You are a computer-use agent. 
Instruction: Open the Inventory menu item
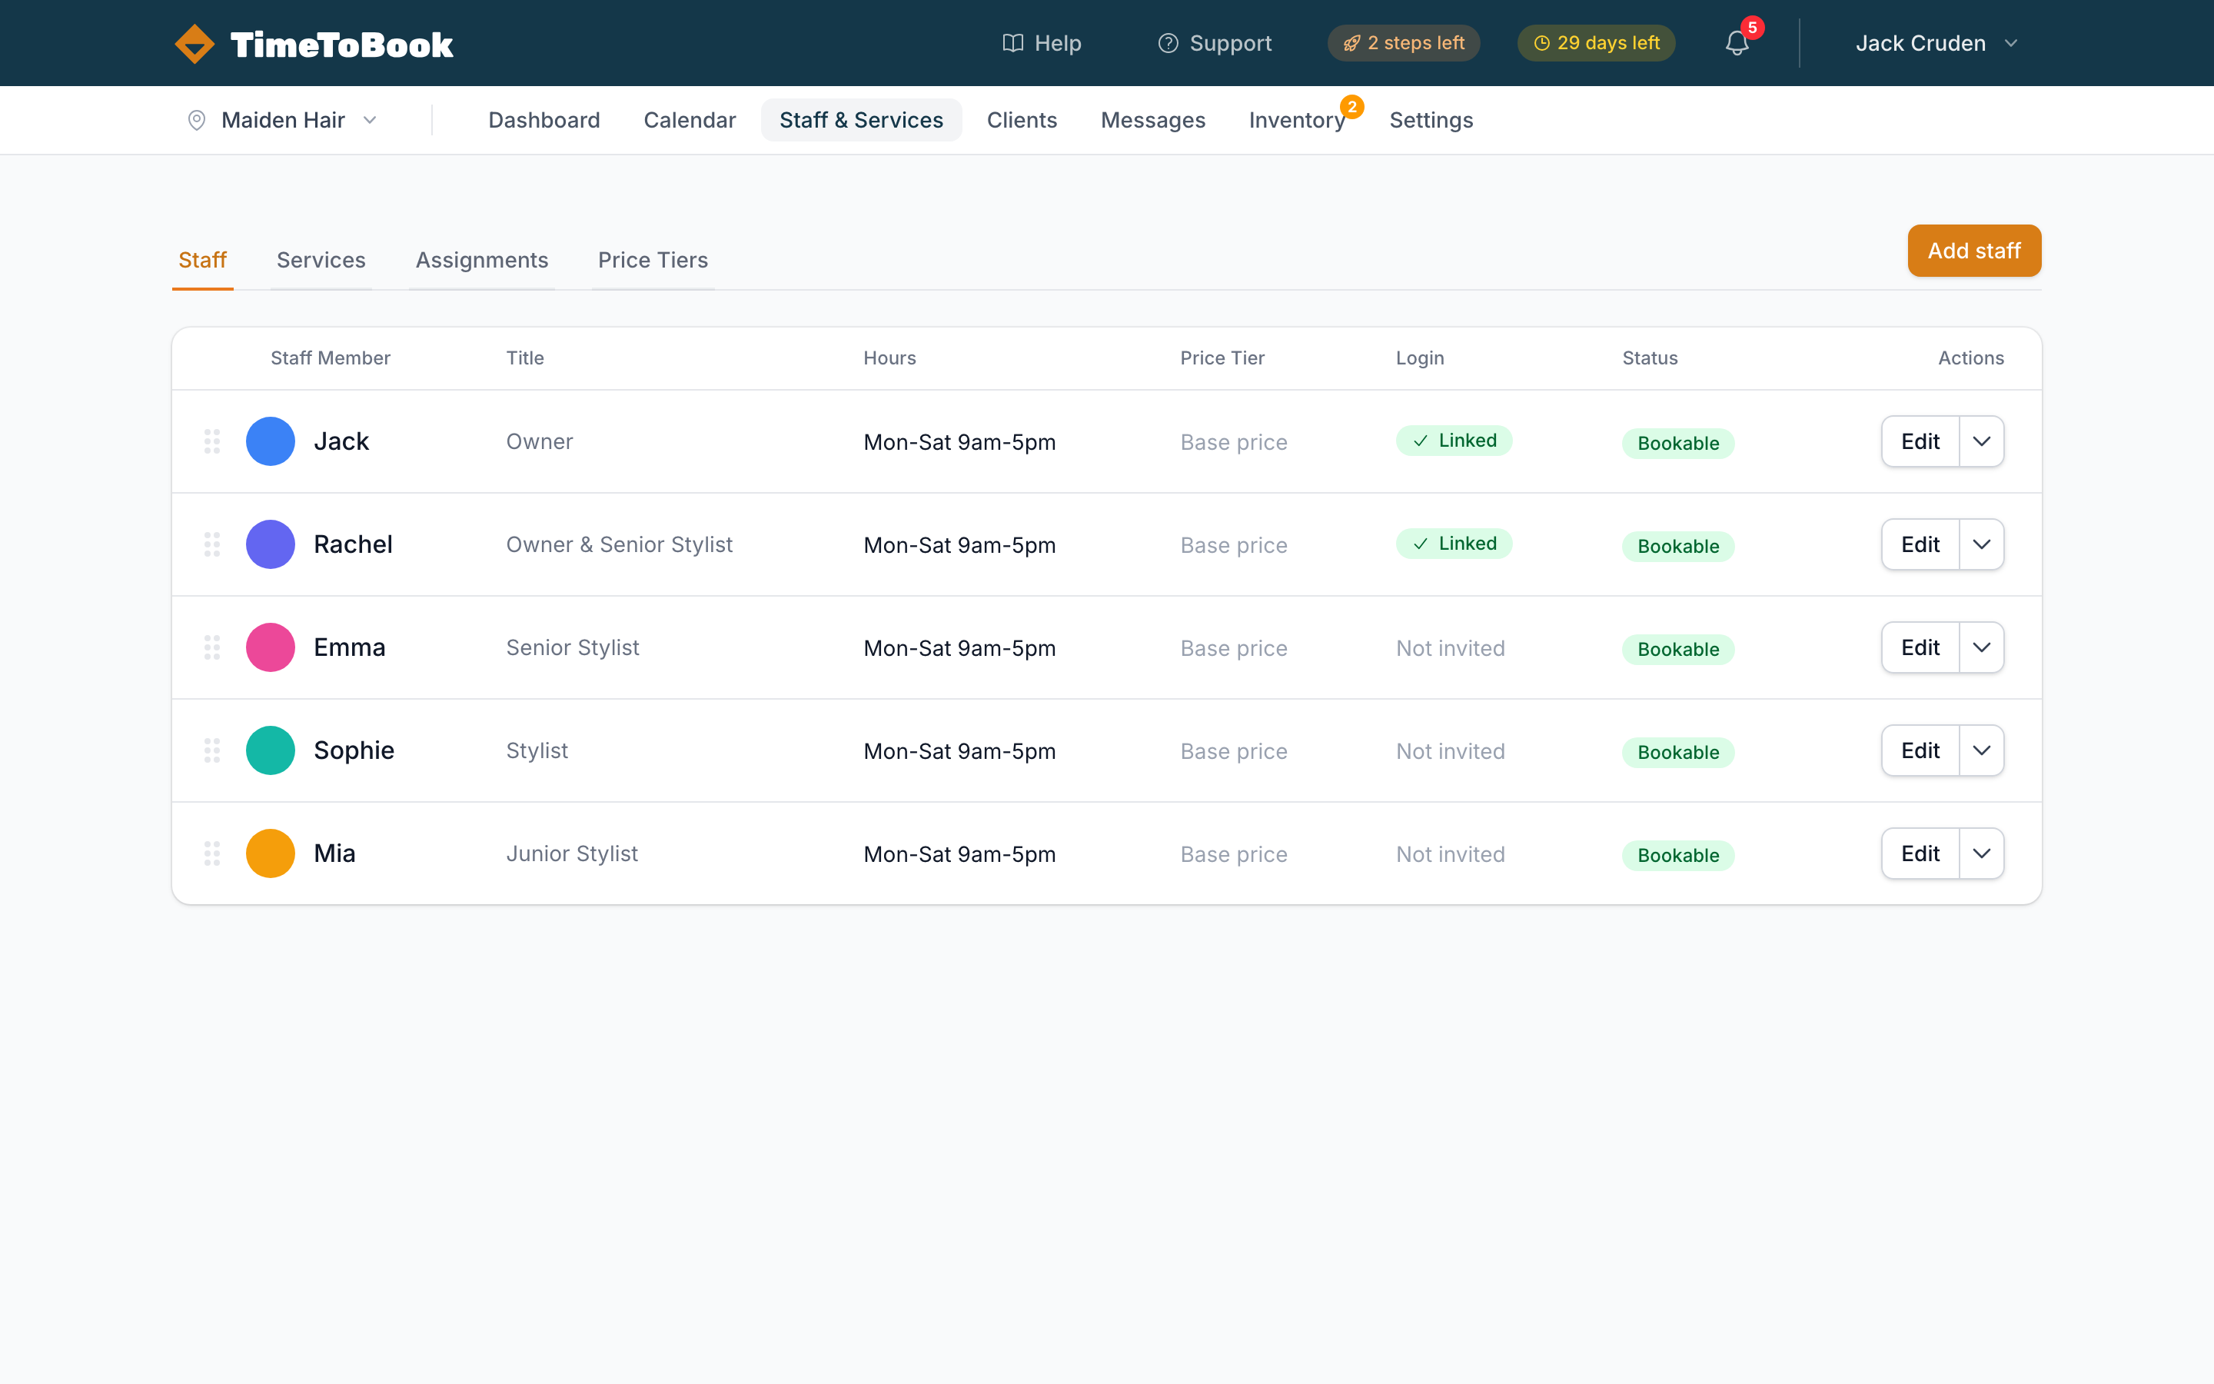point(1296,120)
